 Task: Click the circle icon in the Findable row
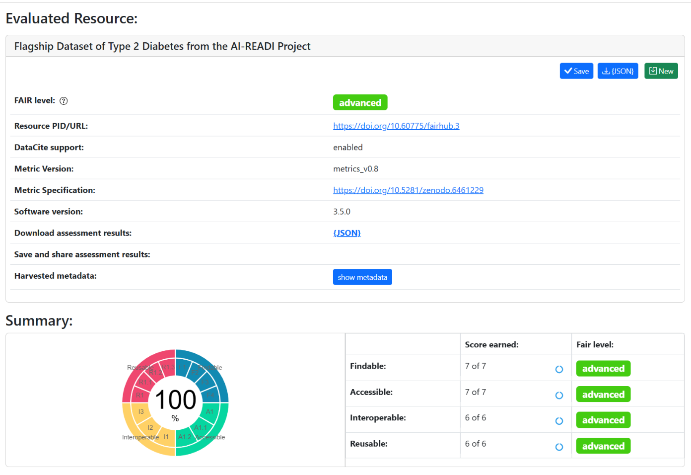(559, 369)
